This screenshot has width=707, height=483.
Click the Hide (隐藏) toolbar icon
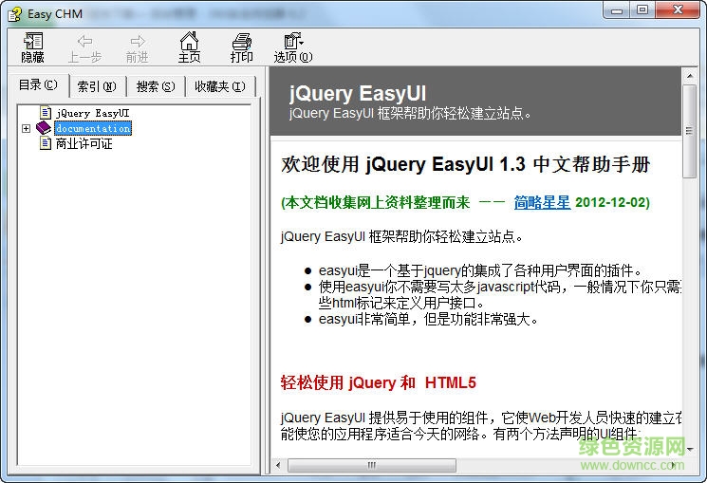tap(32, 41)
